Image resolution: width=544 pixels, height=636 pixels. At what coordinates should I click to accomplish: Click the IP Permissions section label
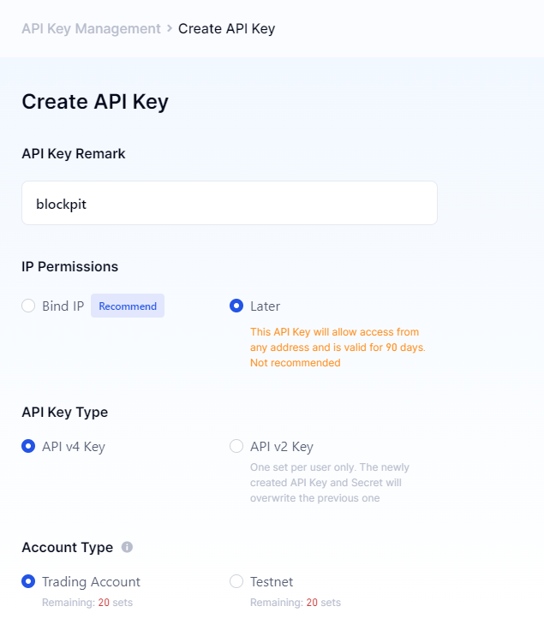point(69,266)
